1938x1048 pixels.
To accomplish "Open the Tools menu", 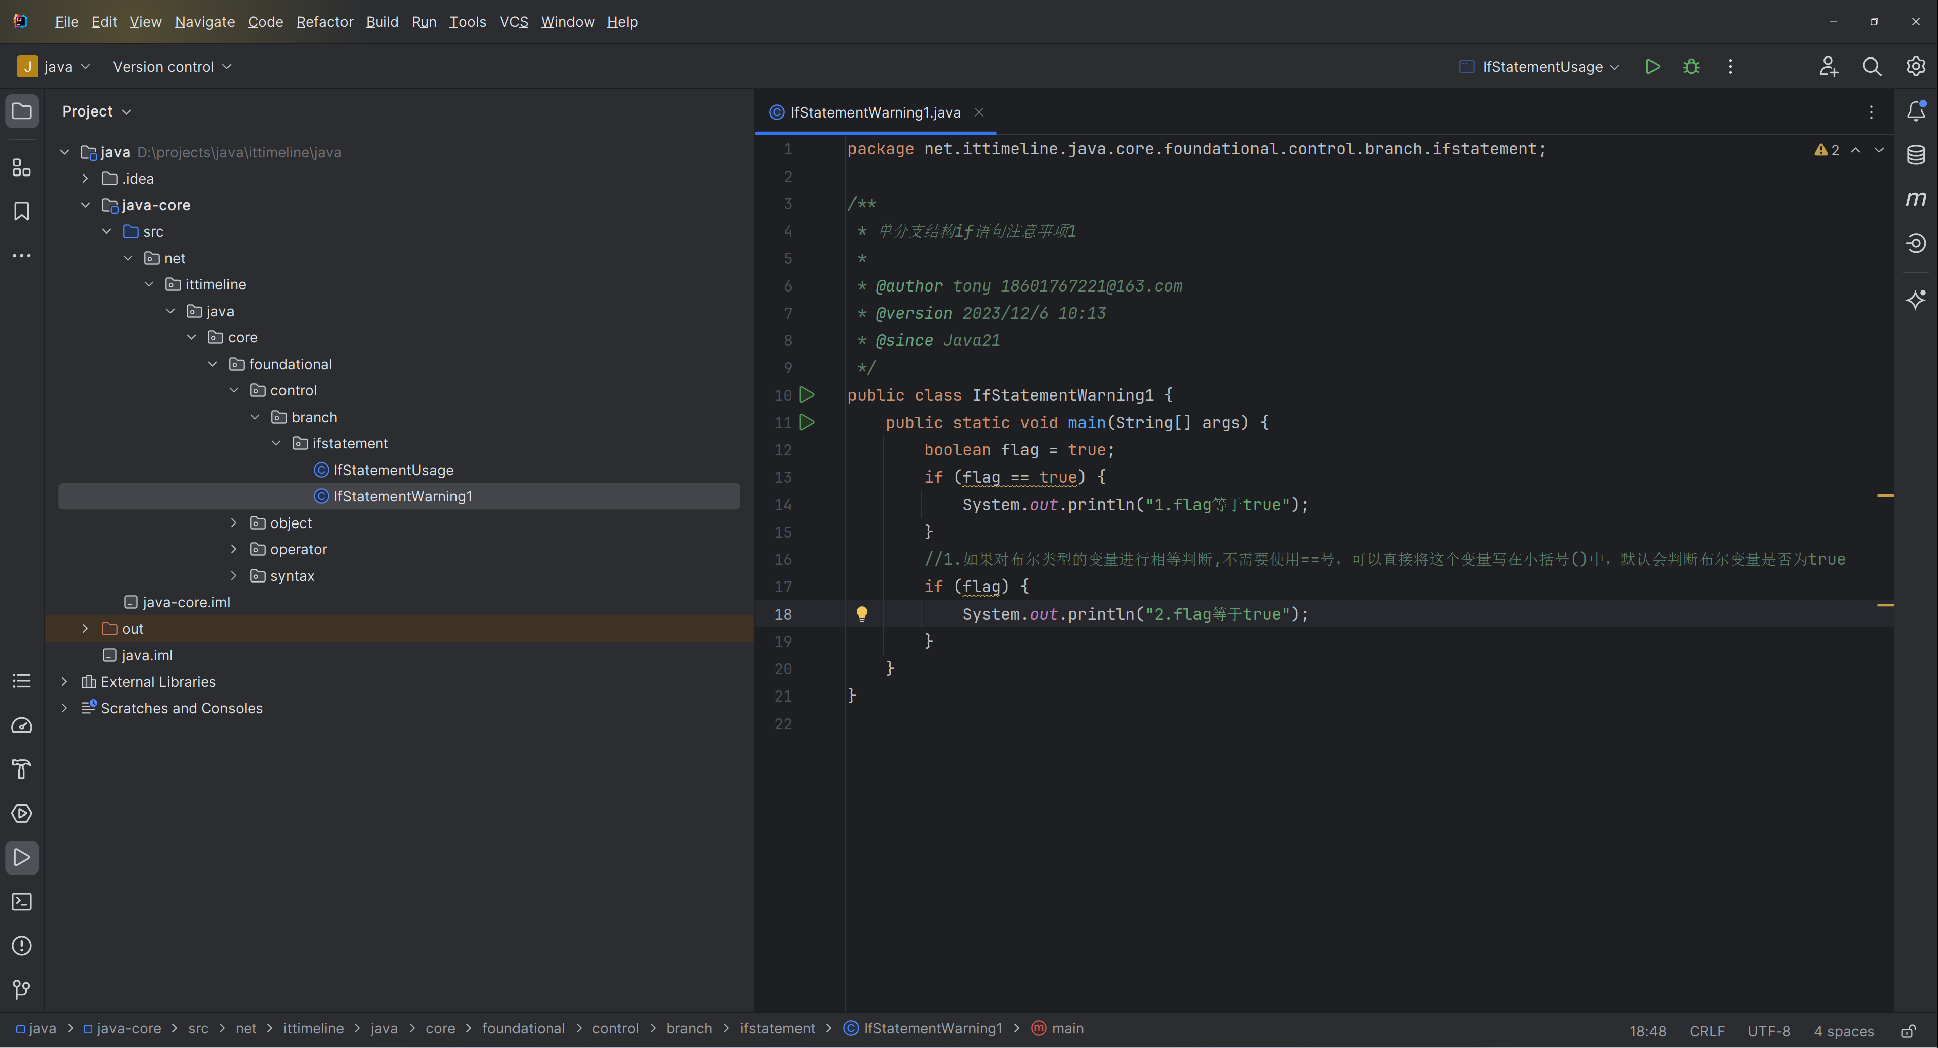I will click(x=467, y=22).
